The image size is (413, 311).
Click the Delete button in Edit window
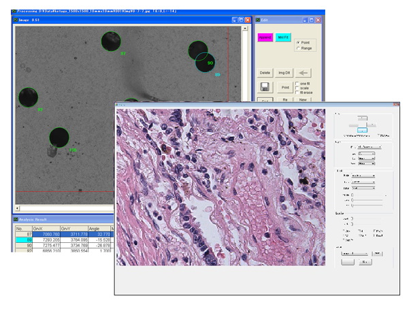point(265,73)
